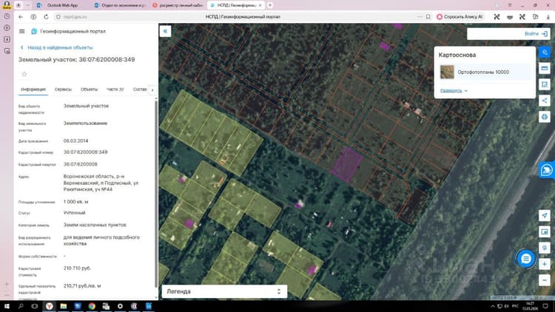
Task: Open the chat support bubble
Action: pos(526,259)
